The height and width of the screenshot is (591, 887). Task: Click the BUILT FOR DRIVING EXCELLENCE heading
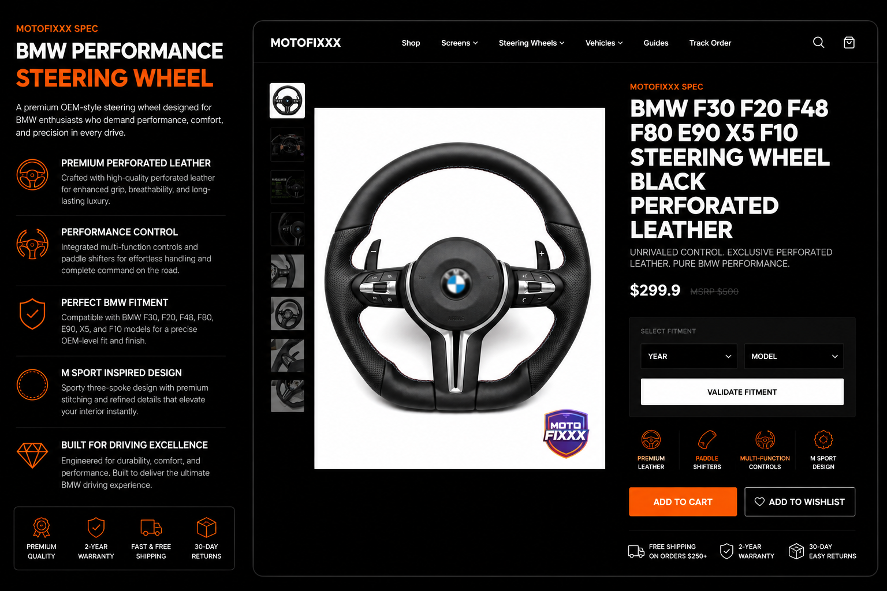135,445
